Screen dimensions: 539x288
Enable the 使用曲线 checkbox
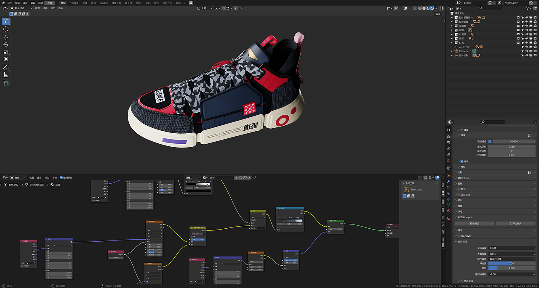(462, 281)
